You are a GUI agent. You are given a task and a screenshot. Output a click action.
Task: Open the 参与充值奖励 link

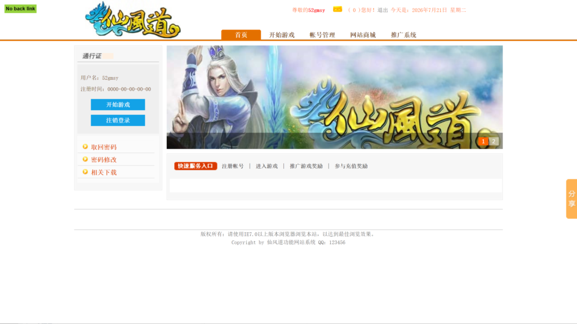[x=351, y=166]
